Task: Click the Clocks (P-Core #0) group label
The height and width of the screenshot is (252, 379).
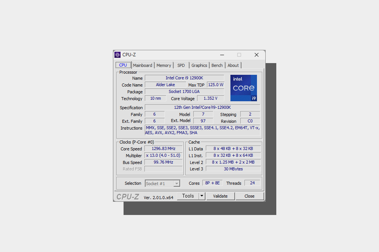Action: coord(136,142)
